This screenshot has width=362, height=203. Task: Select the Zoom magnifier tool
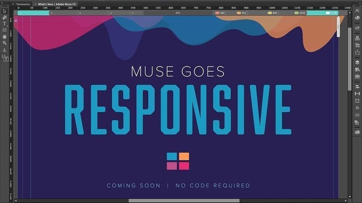[5, 43]
